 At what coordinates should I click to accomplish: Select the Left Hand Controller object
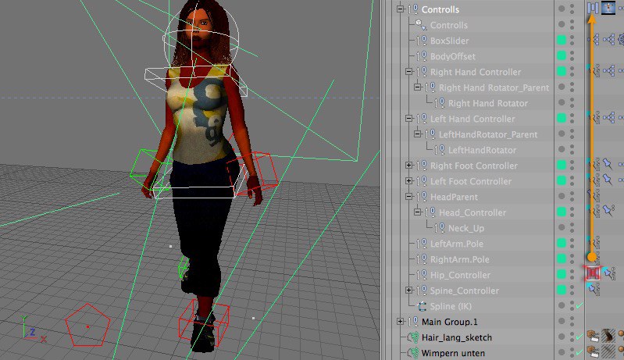472,119
